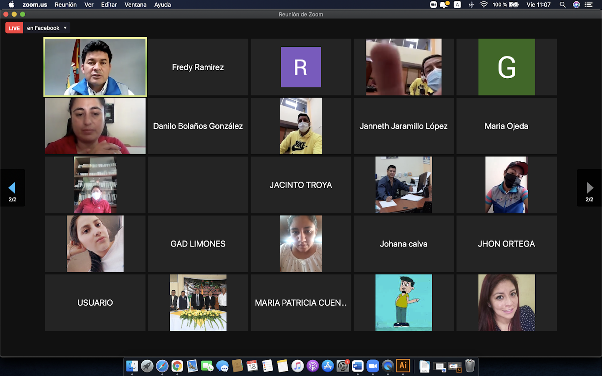Open the Ayuda menu
Screen dimensions: 602x376
(x=163, y=4)
